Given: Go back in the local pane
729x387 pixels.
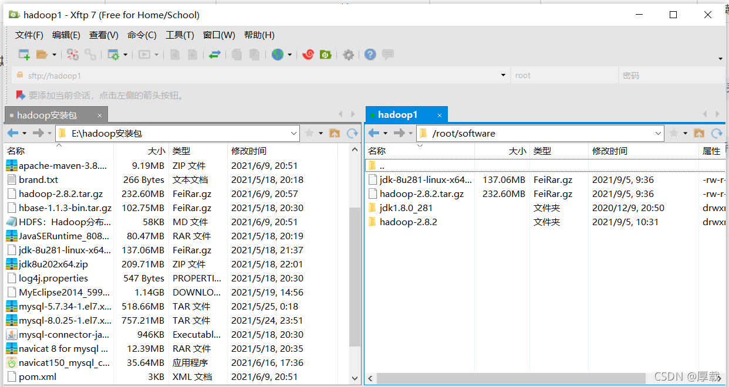Looking at the screenshot, I should click(12, 133).
